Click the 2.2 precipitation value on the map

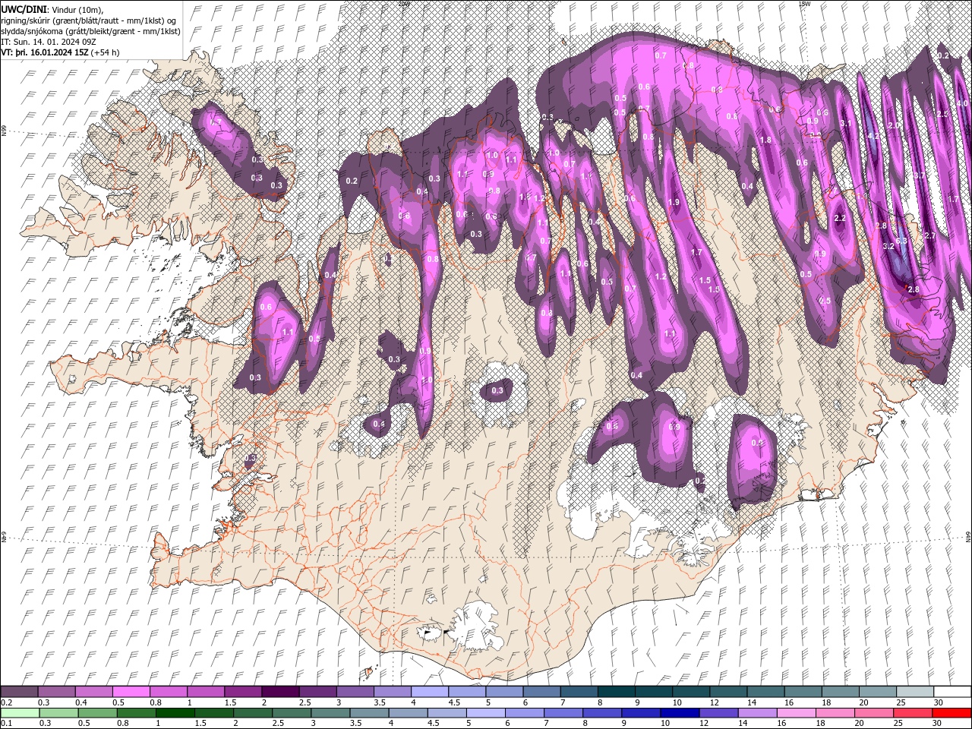[839, 218]
